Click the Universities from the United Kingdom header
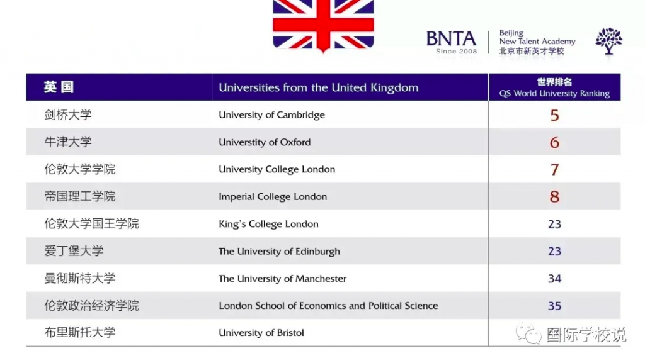645x363 pixels. point(318,87)
